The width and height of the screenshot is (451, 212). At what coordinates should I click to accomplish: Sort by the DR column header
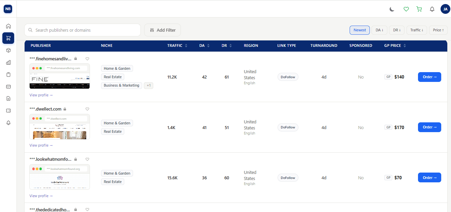[x=227, y=46]
